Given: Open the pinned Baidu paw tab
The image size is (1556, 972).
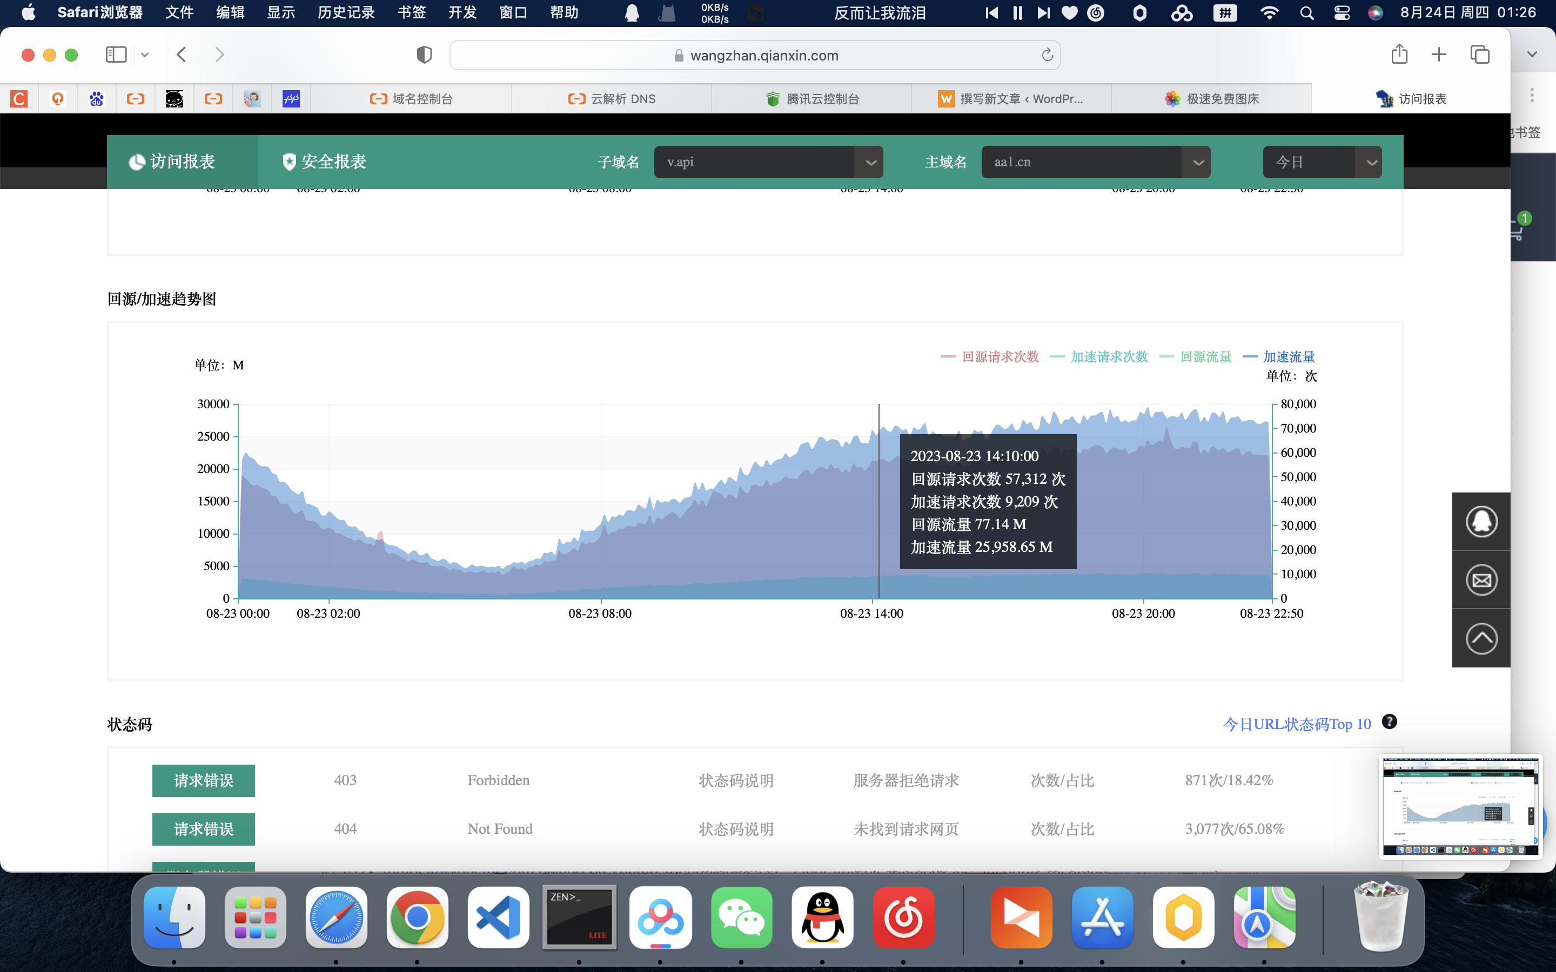Looking at the screenshot, I should (x=97, y=98).
